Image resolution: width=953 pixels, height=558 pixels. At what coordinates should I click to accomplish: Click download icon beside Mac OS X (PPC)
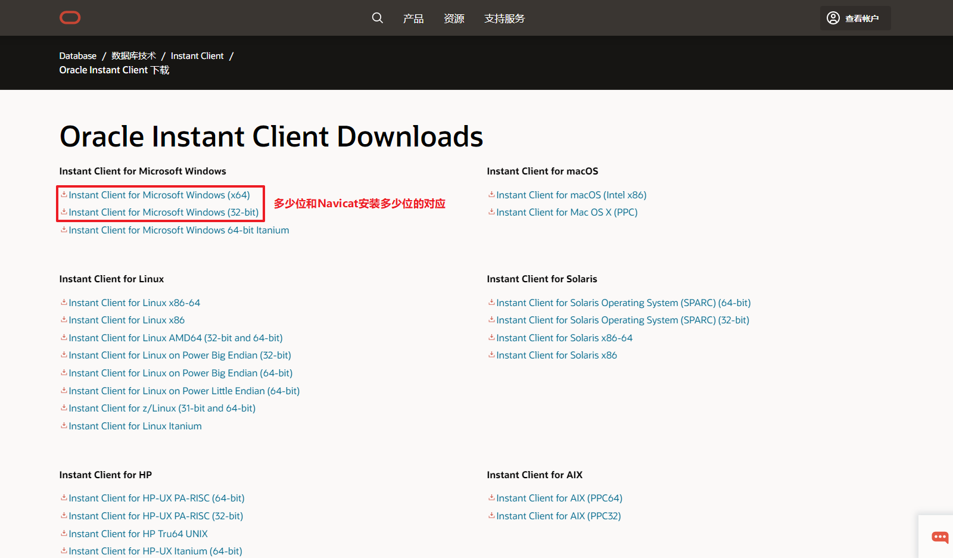click(491, 211)
